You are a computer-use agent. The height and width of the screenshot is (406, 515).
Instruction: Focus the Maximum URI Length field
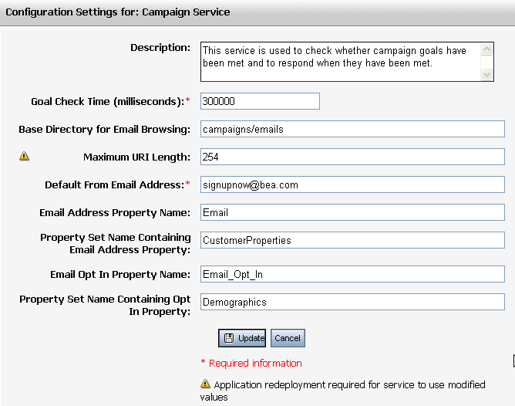coord(352,157)
